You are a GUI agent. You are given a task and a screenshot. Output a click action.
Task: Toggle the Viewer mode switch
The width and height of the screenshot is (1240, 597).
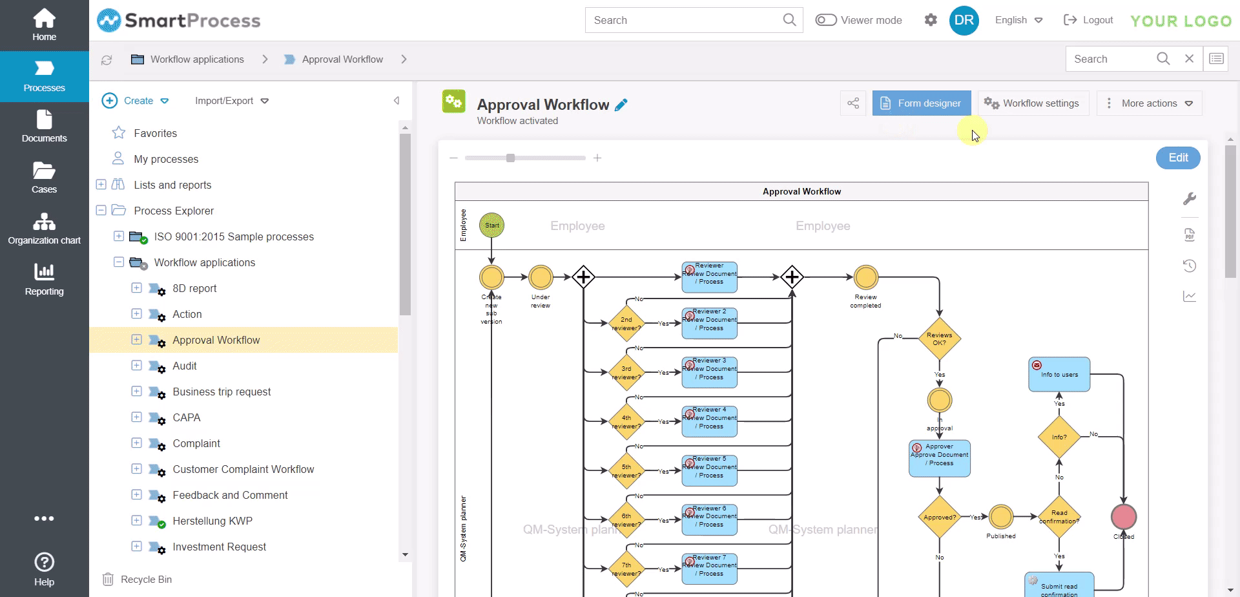[x=826, y=20]
